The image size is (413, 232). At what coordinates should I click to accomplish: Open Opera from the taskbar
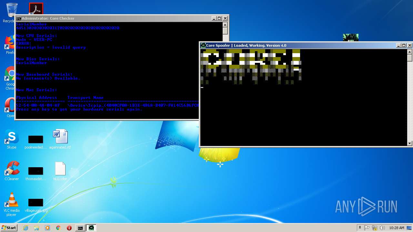pos(69,228)
